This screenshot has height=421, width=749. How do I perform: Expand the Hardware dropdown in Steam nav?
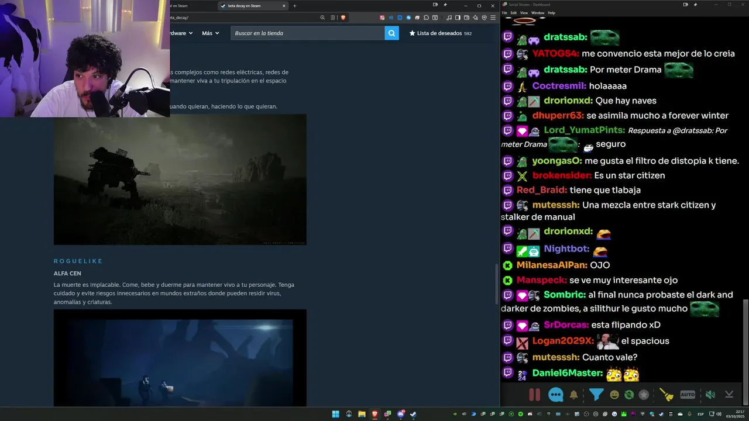(181, 33)
